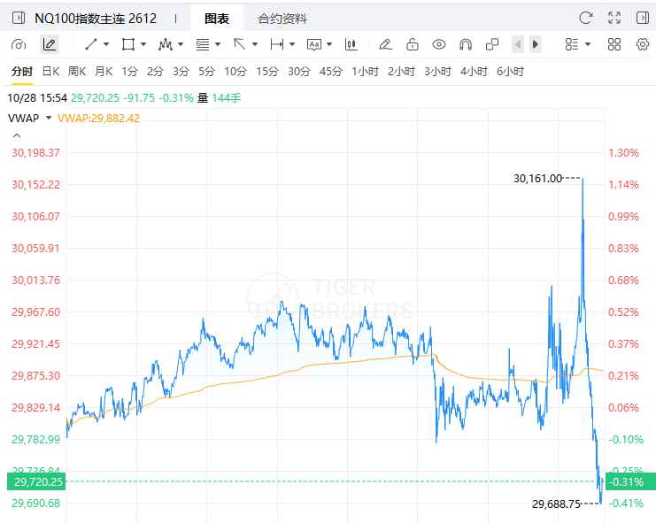Click the current price tag 29,720.25
This screenshot has height=523, width=656.
(36, 481)
